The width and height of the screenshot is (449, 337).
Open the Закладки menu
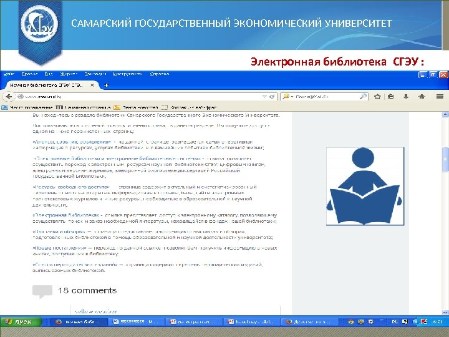point(95,74)
